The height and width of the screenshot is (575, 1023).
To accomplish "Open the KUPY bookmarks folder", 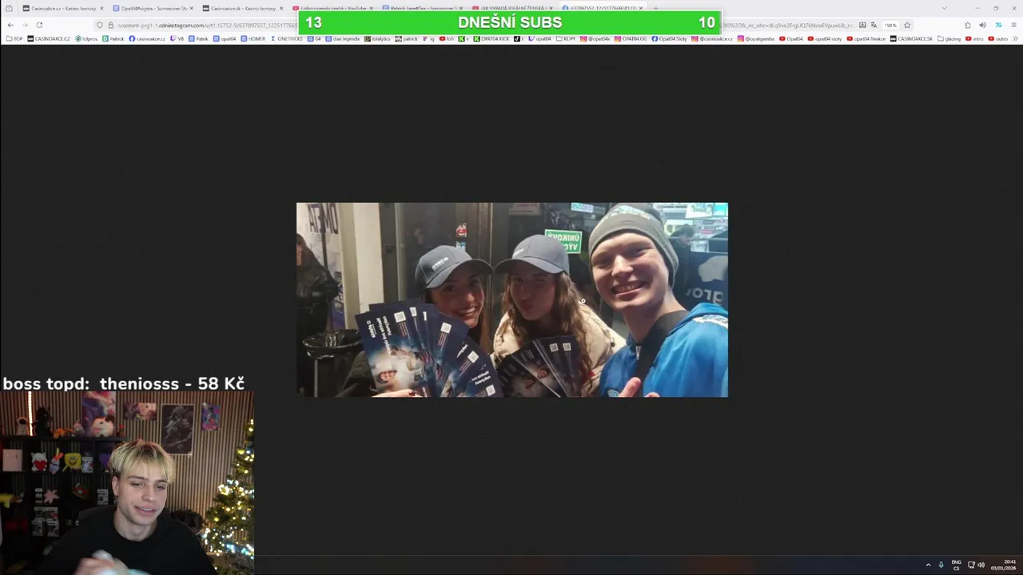I will (567, 38).
